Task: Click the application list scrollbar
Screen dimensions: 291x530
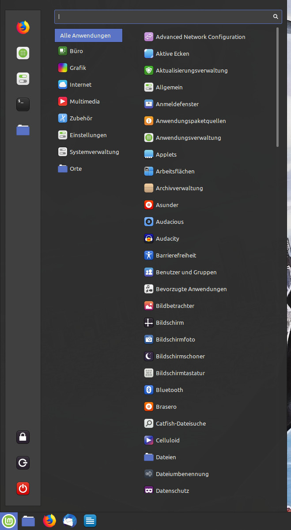Action: click(x=277, y=87)
